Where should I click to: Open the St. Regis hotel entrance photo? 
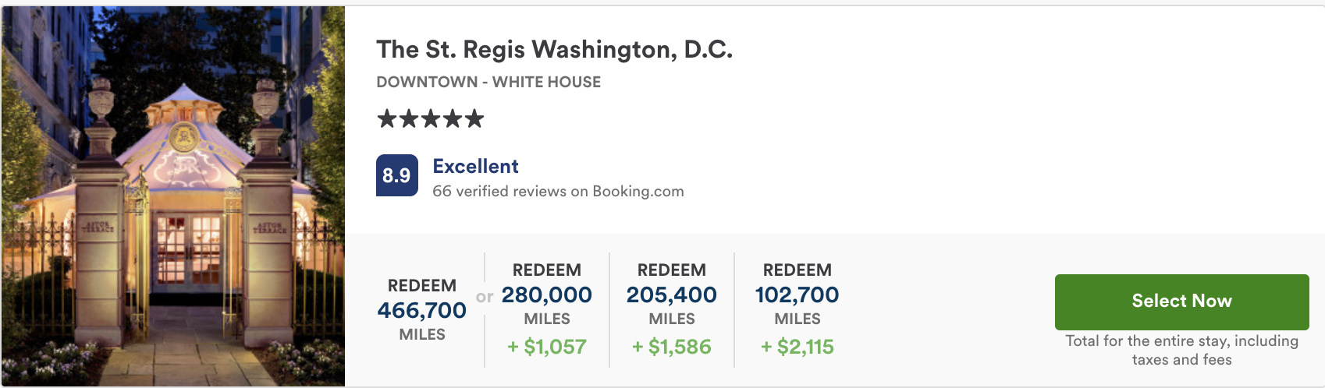(173, 196)
